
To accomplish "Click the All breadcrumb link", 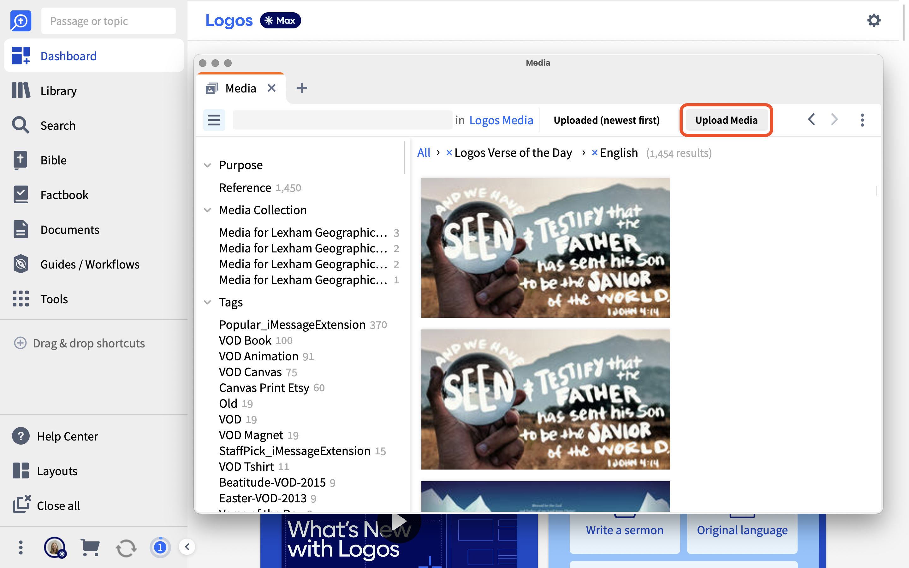I will click(424, 153).
